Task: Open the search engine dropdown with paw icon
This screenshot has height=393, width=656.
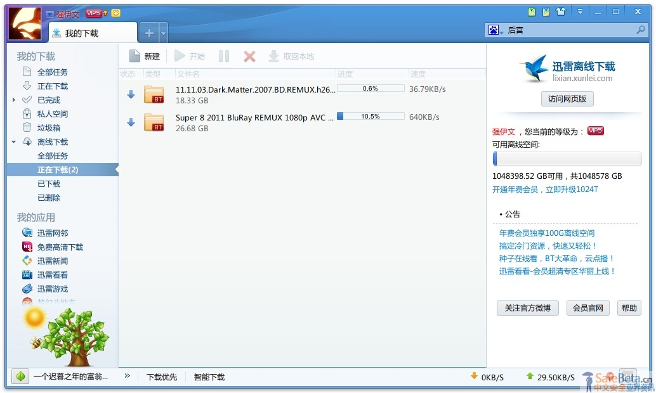Action: (495, 30)
